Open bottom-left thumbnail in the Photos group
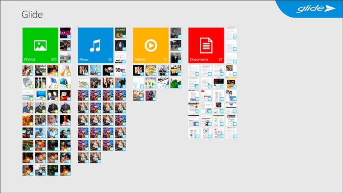Image resolution: width=343 pixels, height=193 pixels. (28, 170)
